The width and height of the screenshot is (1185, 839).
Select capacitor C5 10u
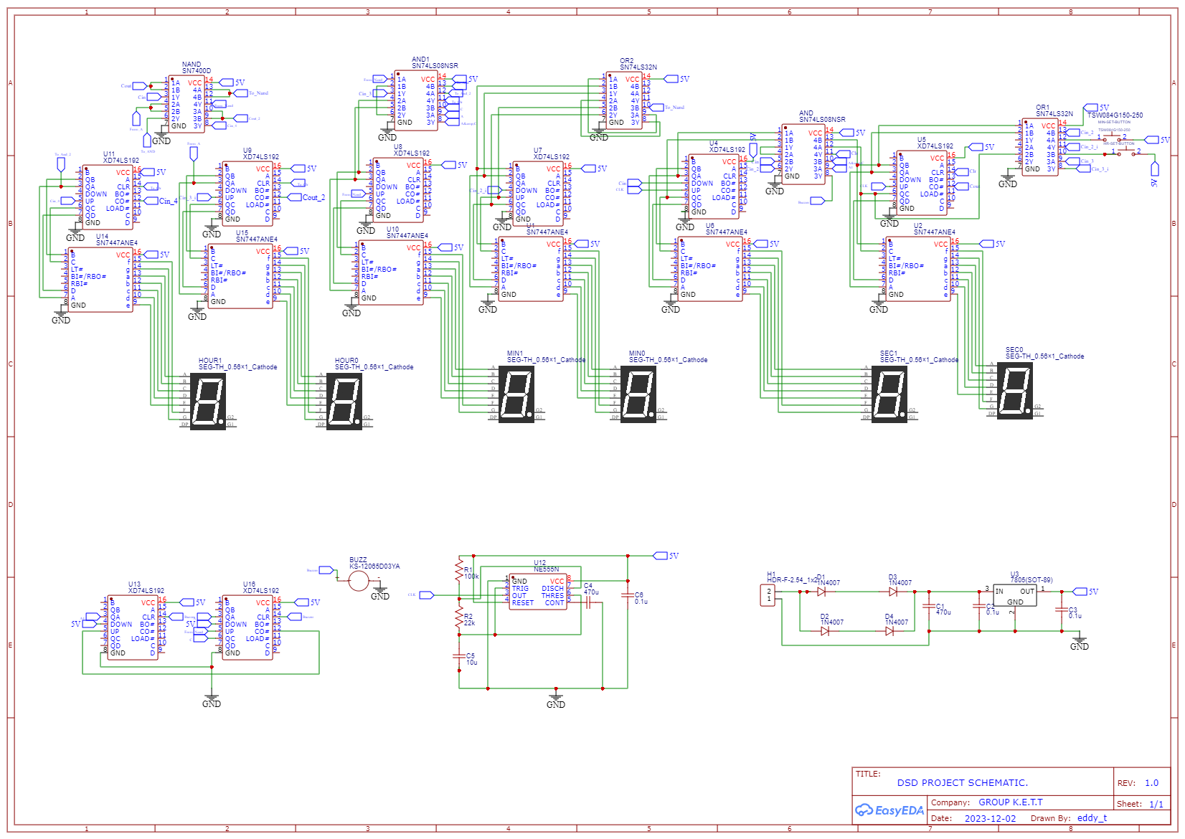coord(459,655)
